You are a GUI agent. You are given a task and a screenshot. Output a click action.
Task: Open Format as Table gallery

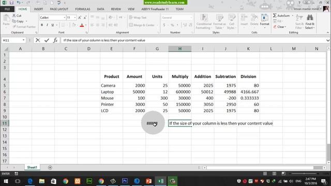click(x=219, y=22)
